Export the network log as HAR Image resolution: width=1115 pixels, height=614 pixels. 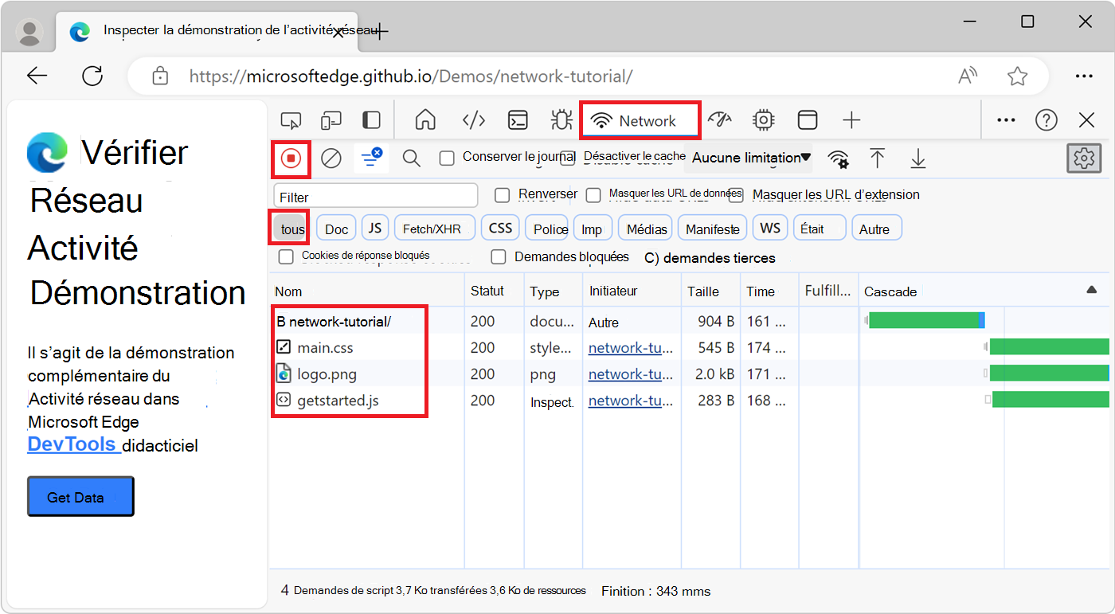click(x=918, y=158)
